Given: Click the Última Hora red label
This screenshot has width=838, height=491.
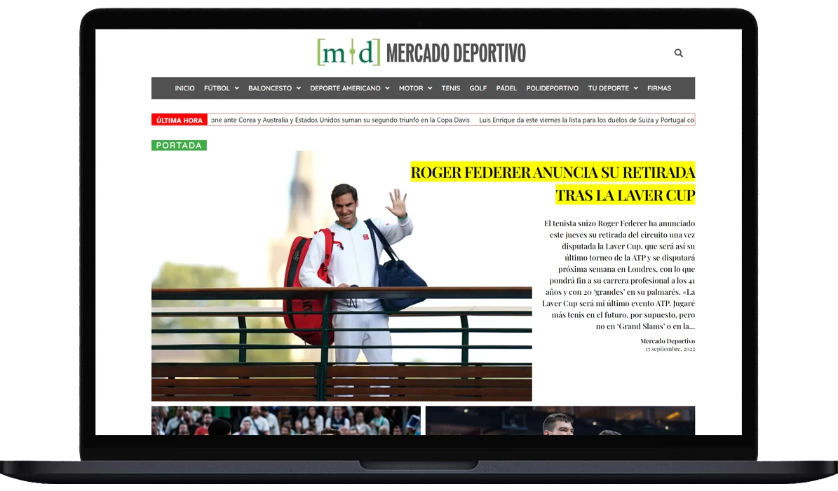Looking at the screenshot, I should pyautogui.click(x=180, y=120).
